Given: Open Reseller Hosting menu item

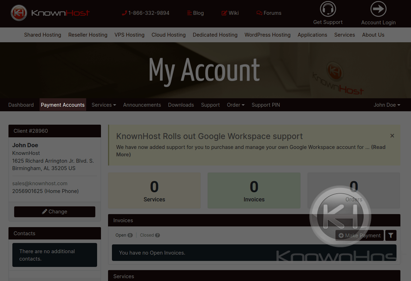Looking at the screenshot, I should tap(88, 35).
